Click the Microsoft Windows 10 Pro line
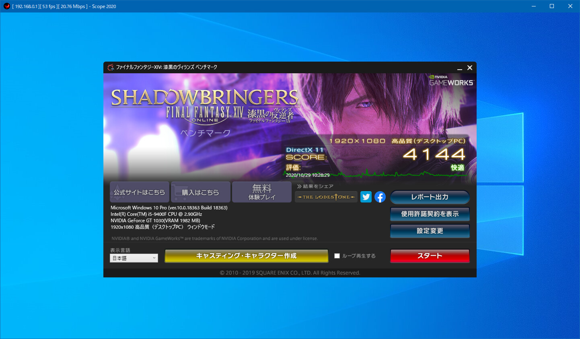Viewport: 580px width, 339px height. point(169,208)
